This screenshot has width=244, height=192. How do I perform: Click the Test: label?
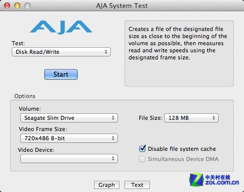pos(18,43)
